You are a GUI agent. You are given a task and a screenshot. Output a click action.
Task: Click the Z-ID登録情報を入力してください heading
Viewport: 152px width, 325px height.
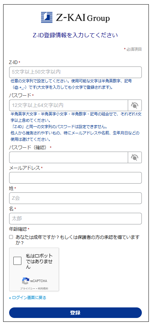tap(75, 35)
